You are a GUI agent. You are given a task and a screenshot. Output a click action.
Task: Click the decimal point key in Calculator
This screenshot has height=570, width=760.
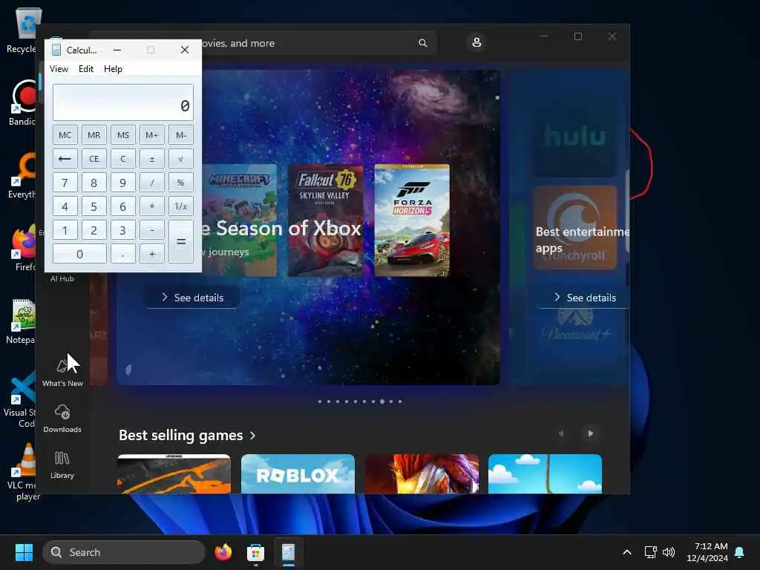(123, 254)
